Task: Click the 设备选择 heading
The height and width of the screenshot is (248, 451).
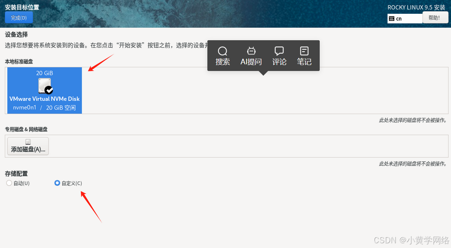Action: [x=17, y=35]
